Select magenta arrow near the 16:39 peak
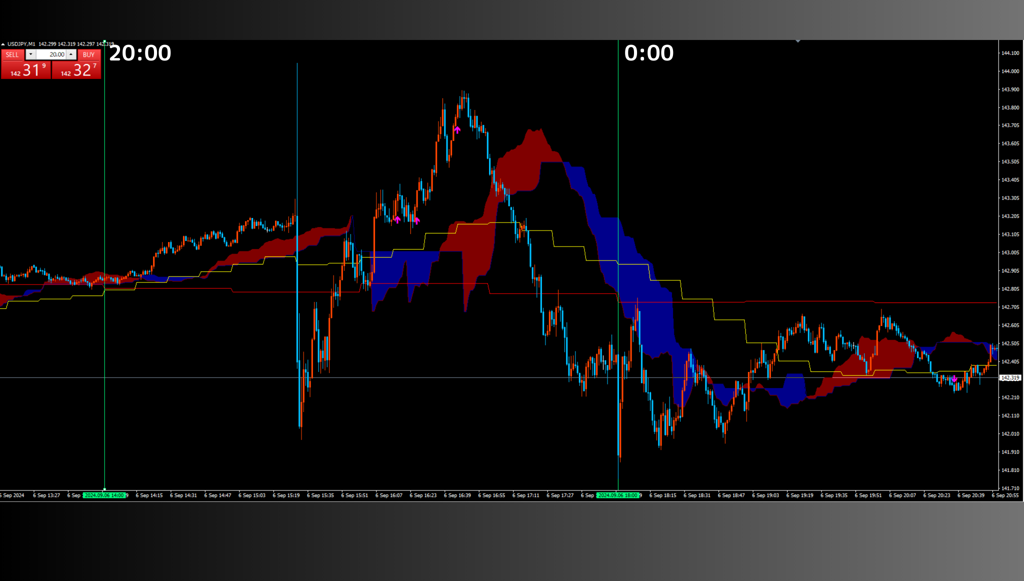The width and height of the screenshot is (1024, 581). coord(457,130)
